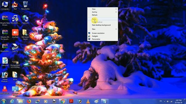Viewport: 186px width, 104px height.
Task: Select the Recycle Bin icon
Action: pos(25,5)
